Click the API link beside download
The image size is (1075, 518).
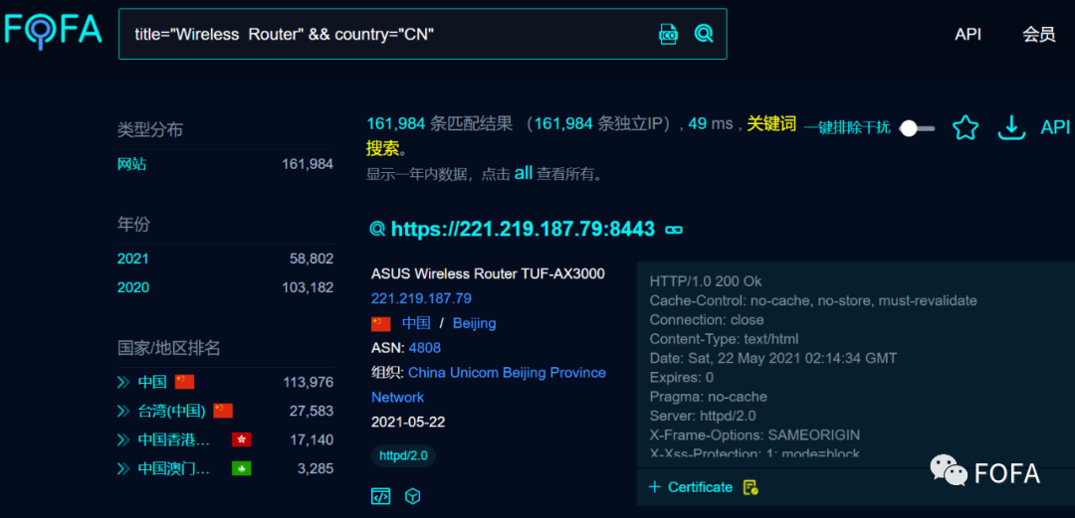1055,127
